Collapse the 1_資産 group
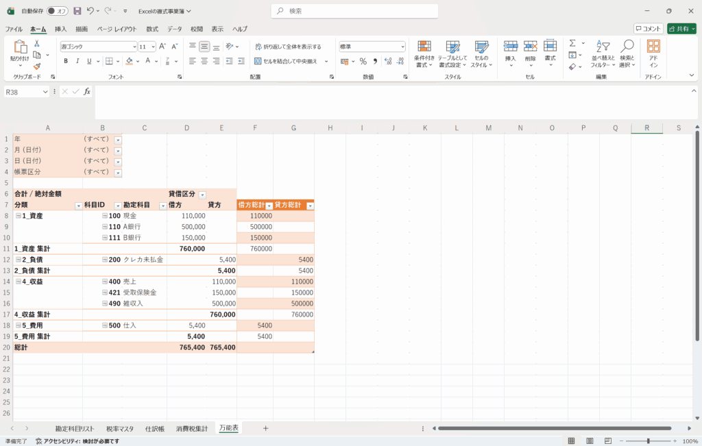The width and height of the screenshot is (702, 446). click(18, 216)
